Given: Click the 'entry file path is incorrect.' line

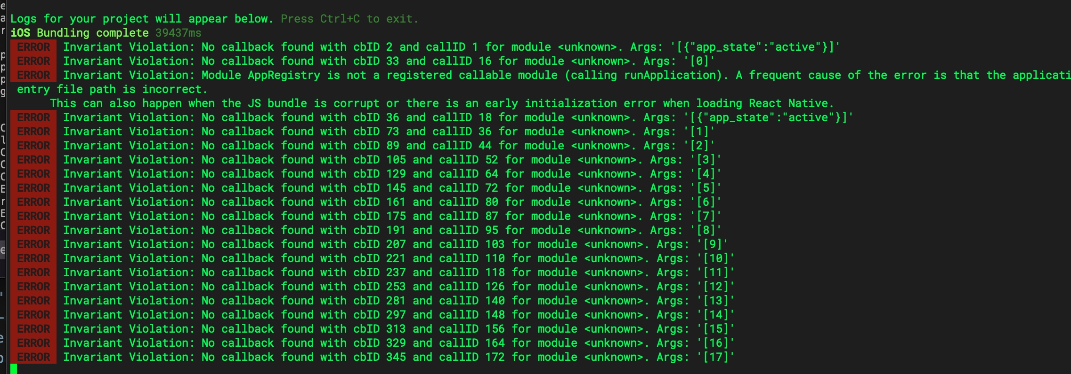Looking at the screenshot, I should point(112,89).
